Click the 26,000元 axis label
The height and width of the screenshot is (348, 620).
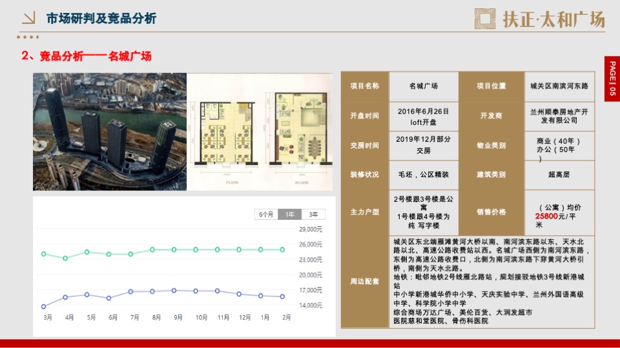pos(311,245)
